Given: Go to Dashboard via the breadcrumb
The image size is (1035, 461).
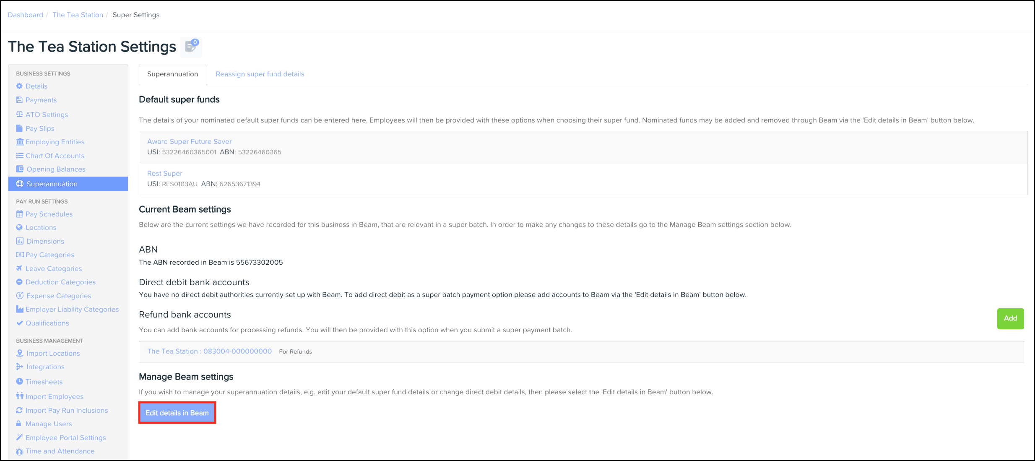Looking at the screenshot, I should 26,15.
